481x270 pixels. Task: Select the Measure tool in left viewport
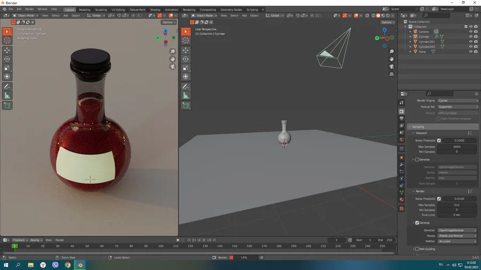click(7, 96)
